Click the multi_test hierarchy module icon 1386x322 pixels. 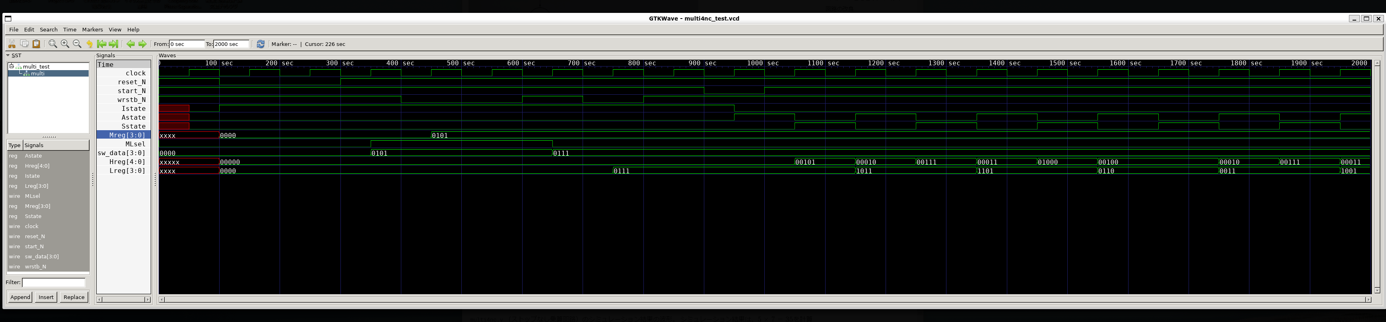tap(19, 66)
